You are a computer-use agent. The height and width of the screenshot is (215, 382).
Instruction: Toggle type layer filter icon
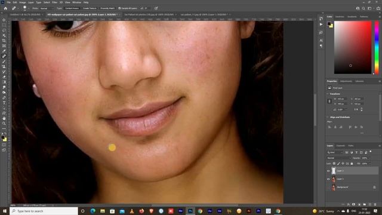click(x=356, y=152)
